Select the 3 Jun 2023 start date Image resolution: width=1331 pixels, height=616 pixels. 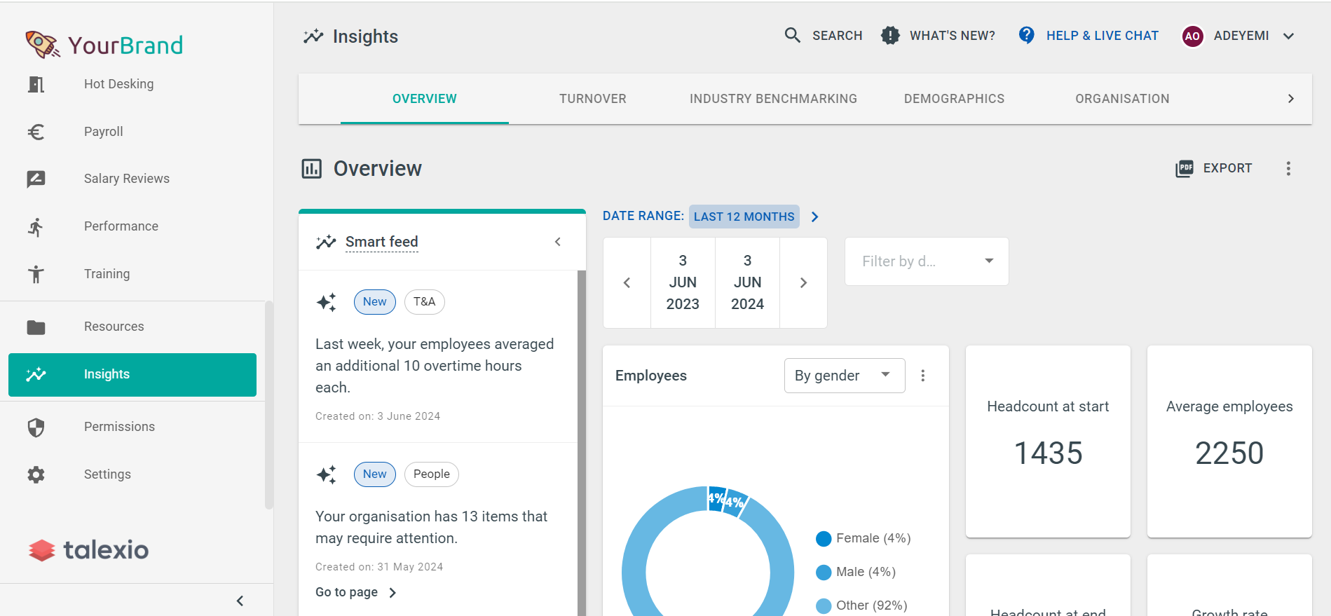[683, 282]
